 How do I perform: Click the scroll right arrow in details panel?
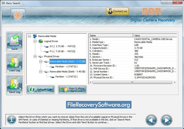[x=175, y=82]
